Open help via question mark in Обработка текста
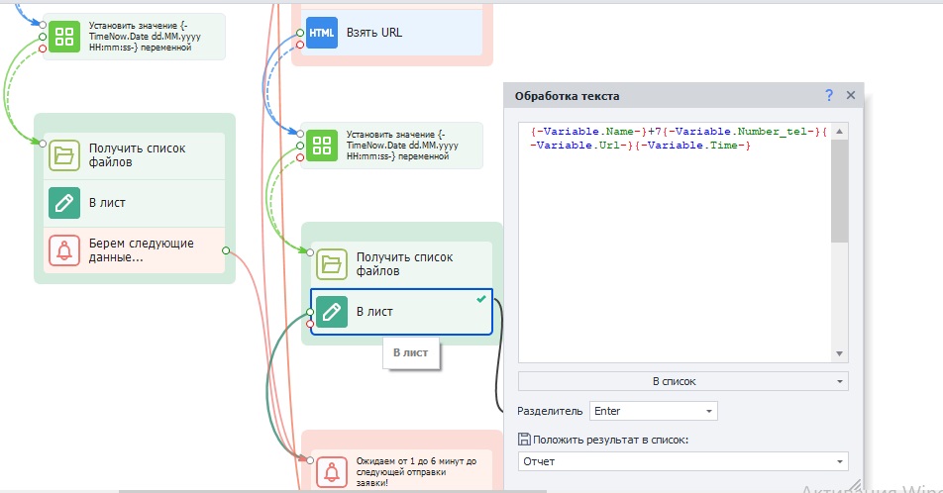 (x=829, y=96)
